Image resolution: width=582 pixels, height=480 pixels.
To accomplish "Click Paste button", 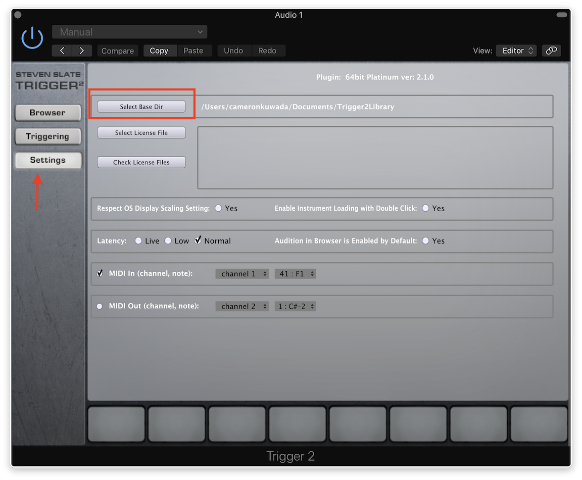I will click(x=193, y=51).
